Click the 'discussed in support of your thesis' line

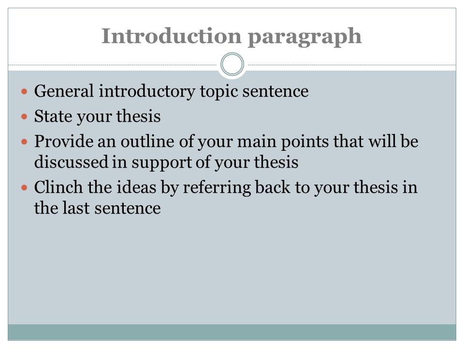point(166,162)
